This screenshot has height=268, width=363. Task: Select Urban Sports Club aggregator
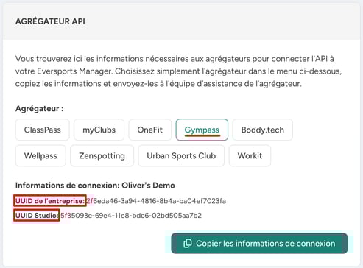181,155
